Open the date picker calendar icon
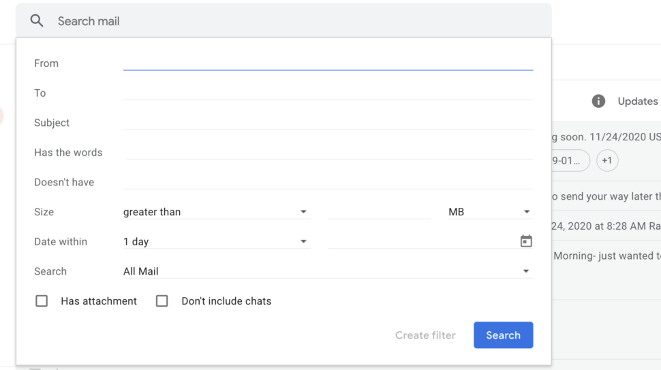 (x=525, y=241)
